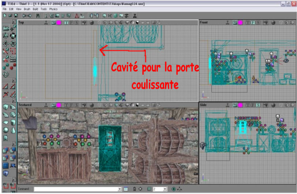The width and height of the screenshot is (297, 194).
Task: Click the blue Add volume icon
Action: pos(6,174)
